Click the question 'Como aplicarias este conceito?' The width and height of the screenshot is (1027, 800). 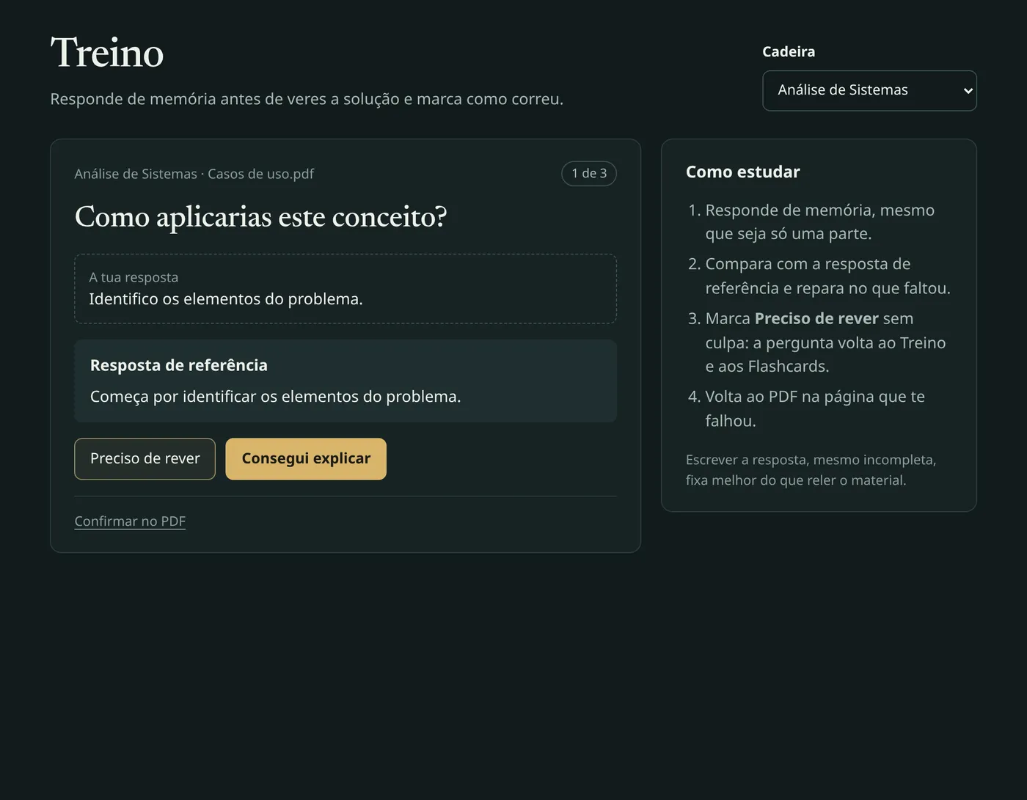click(260, 217)
